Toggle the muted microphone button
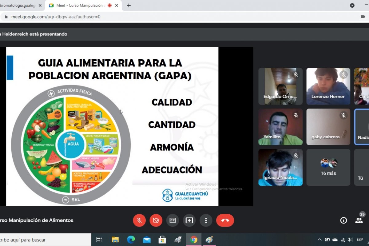The image size is (369, 246). (x=139, y=220)
